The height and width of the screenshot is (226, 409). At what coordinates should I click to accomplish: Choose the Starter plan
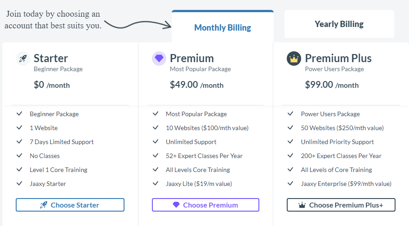tap(70, 205)
